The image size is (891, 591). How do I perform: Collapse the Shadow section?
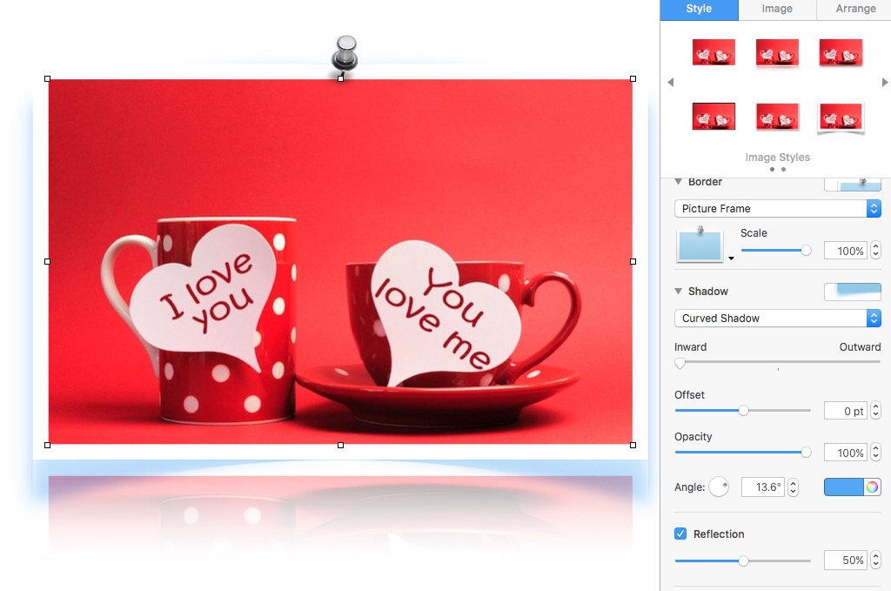(679, 292)
